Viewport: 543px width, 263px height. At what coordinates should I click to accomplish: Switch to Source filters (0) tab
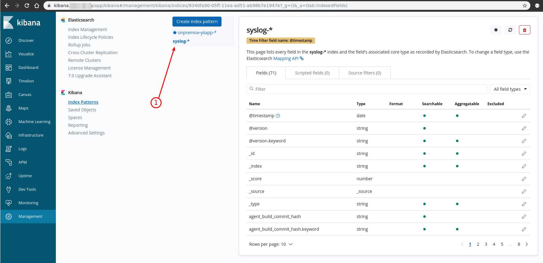click(365, 73)
